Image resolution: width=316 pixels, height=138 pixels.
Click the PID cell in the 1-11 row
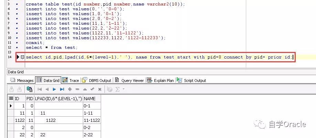point(30,113)
